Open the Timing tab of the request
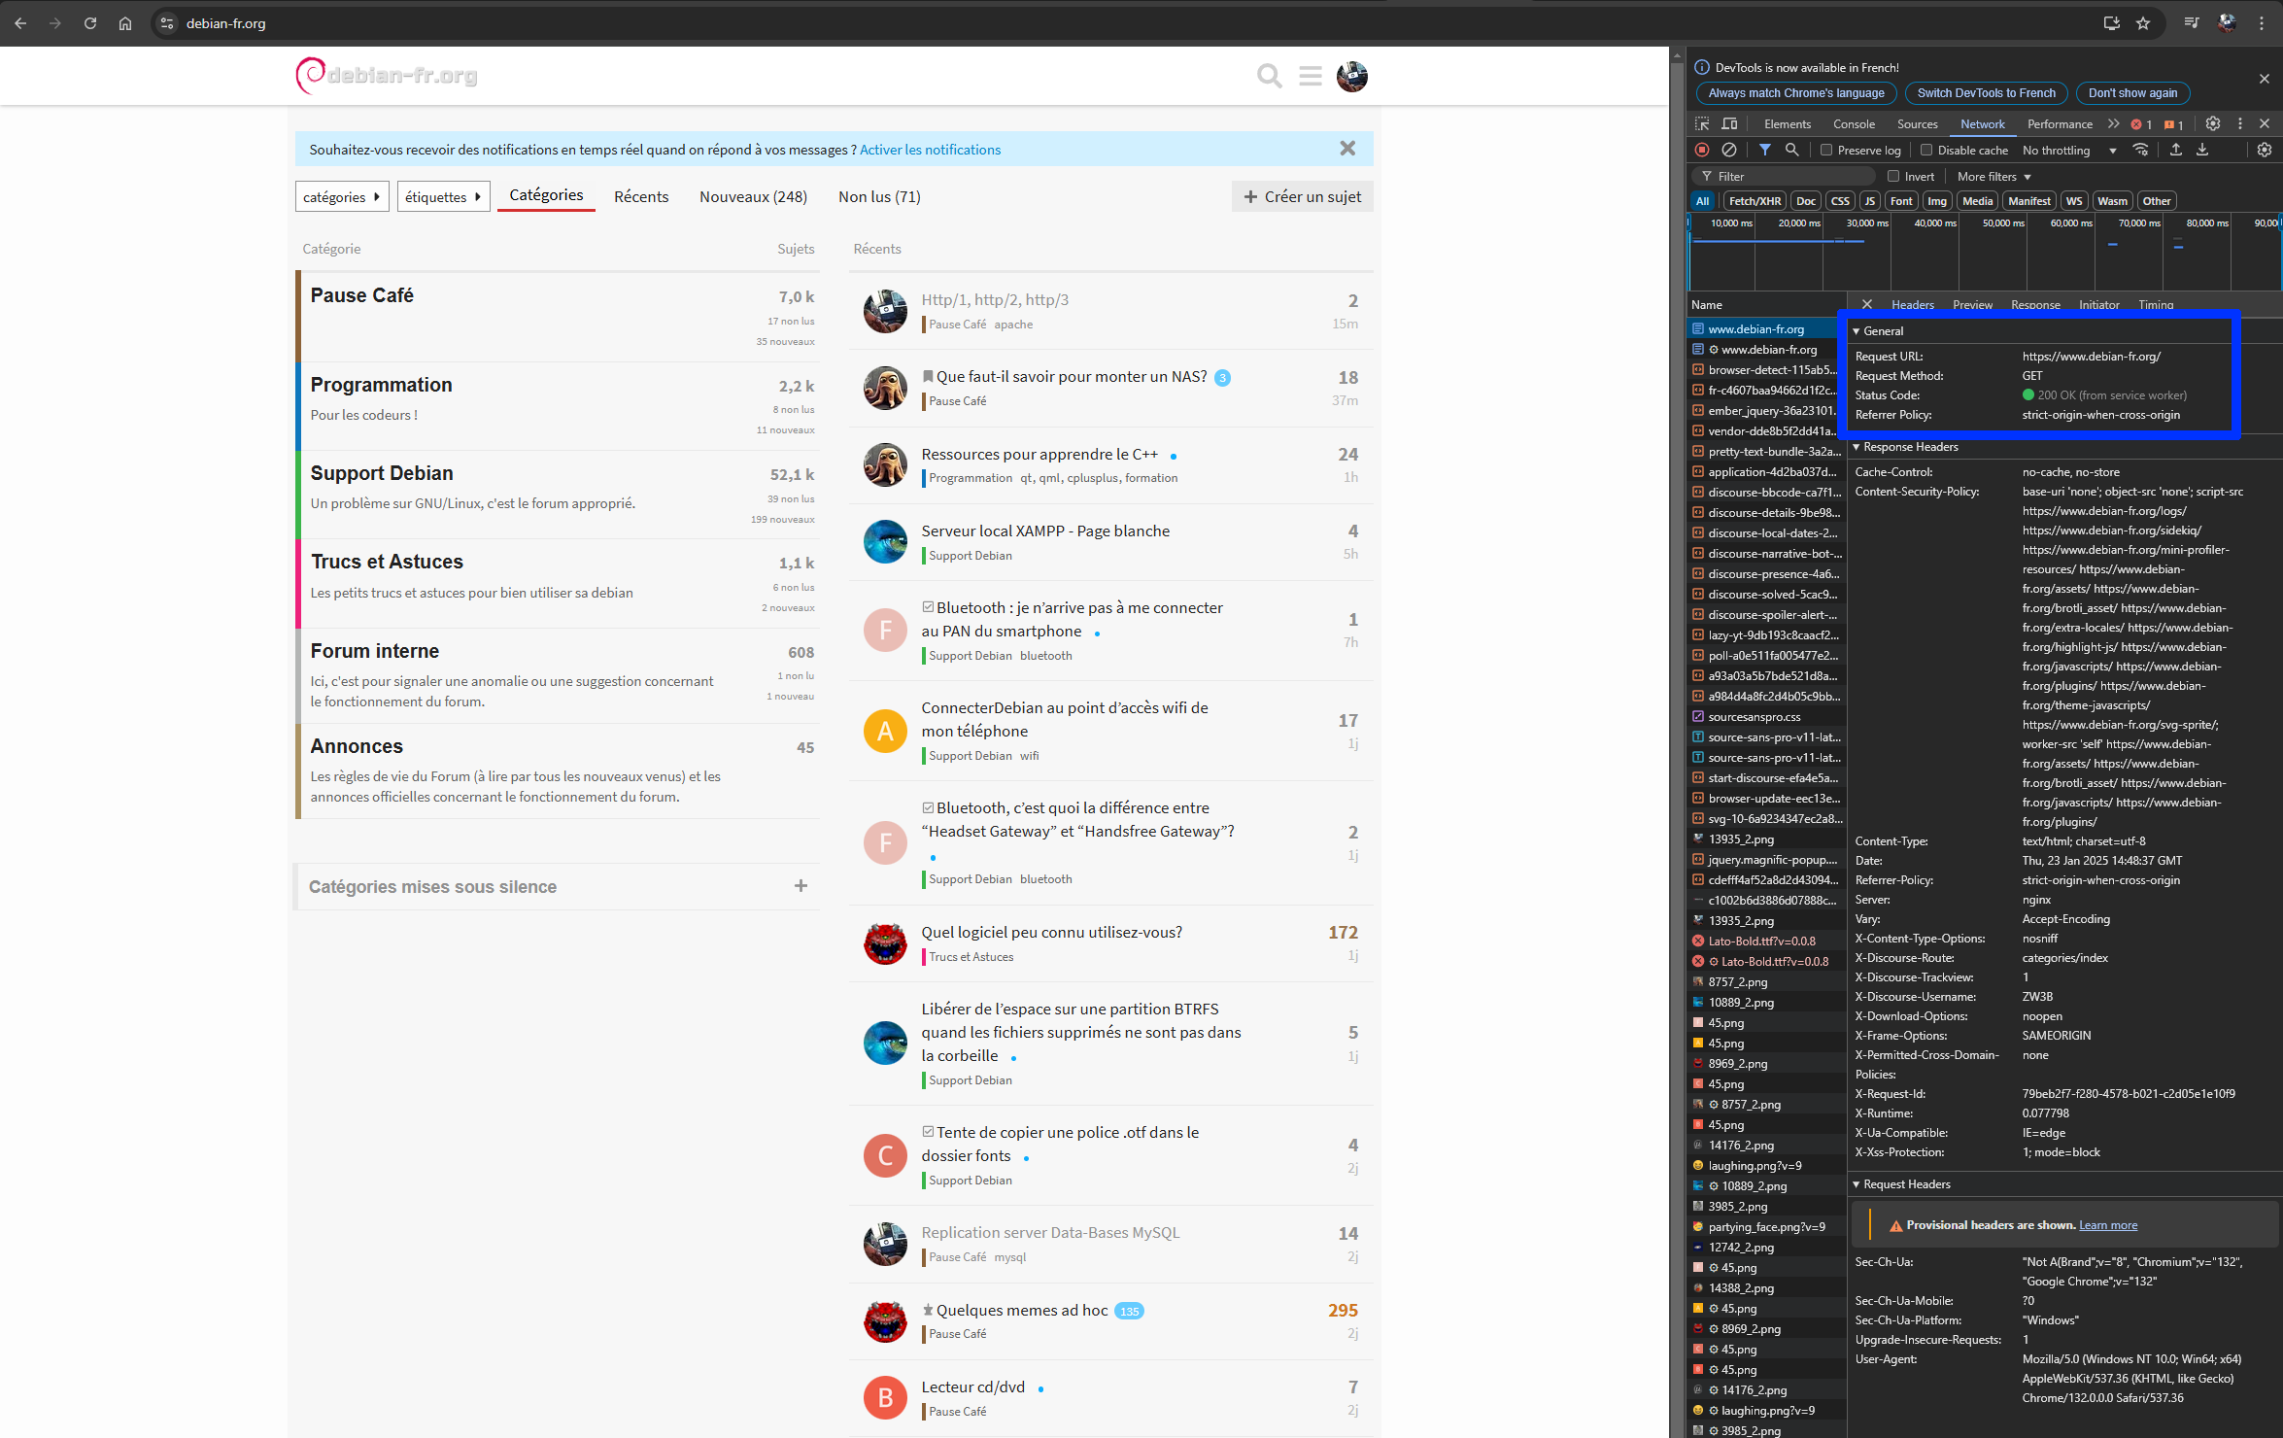2283x1438 pixels. coord(2156,304)
